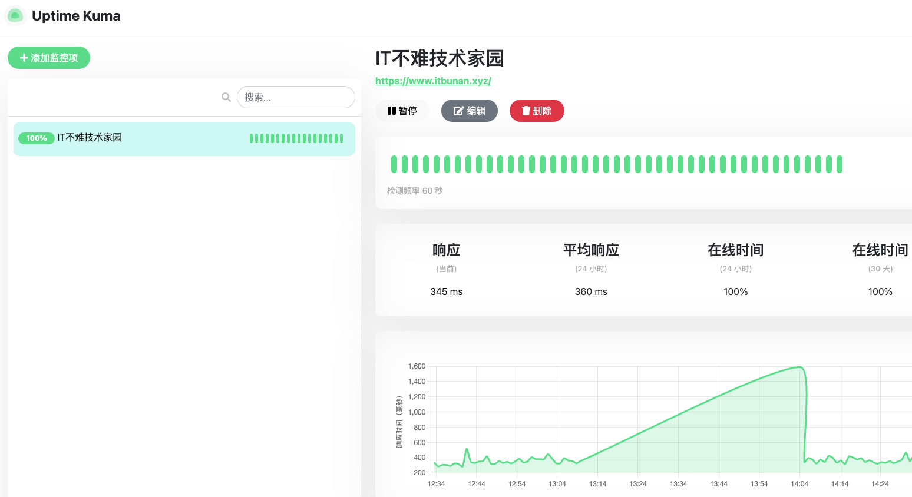912x497 pixels.
Task: Click the magnifier search icon
Action: pos(226,97)
